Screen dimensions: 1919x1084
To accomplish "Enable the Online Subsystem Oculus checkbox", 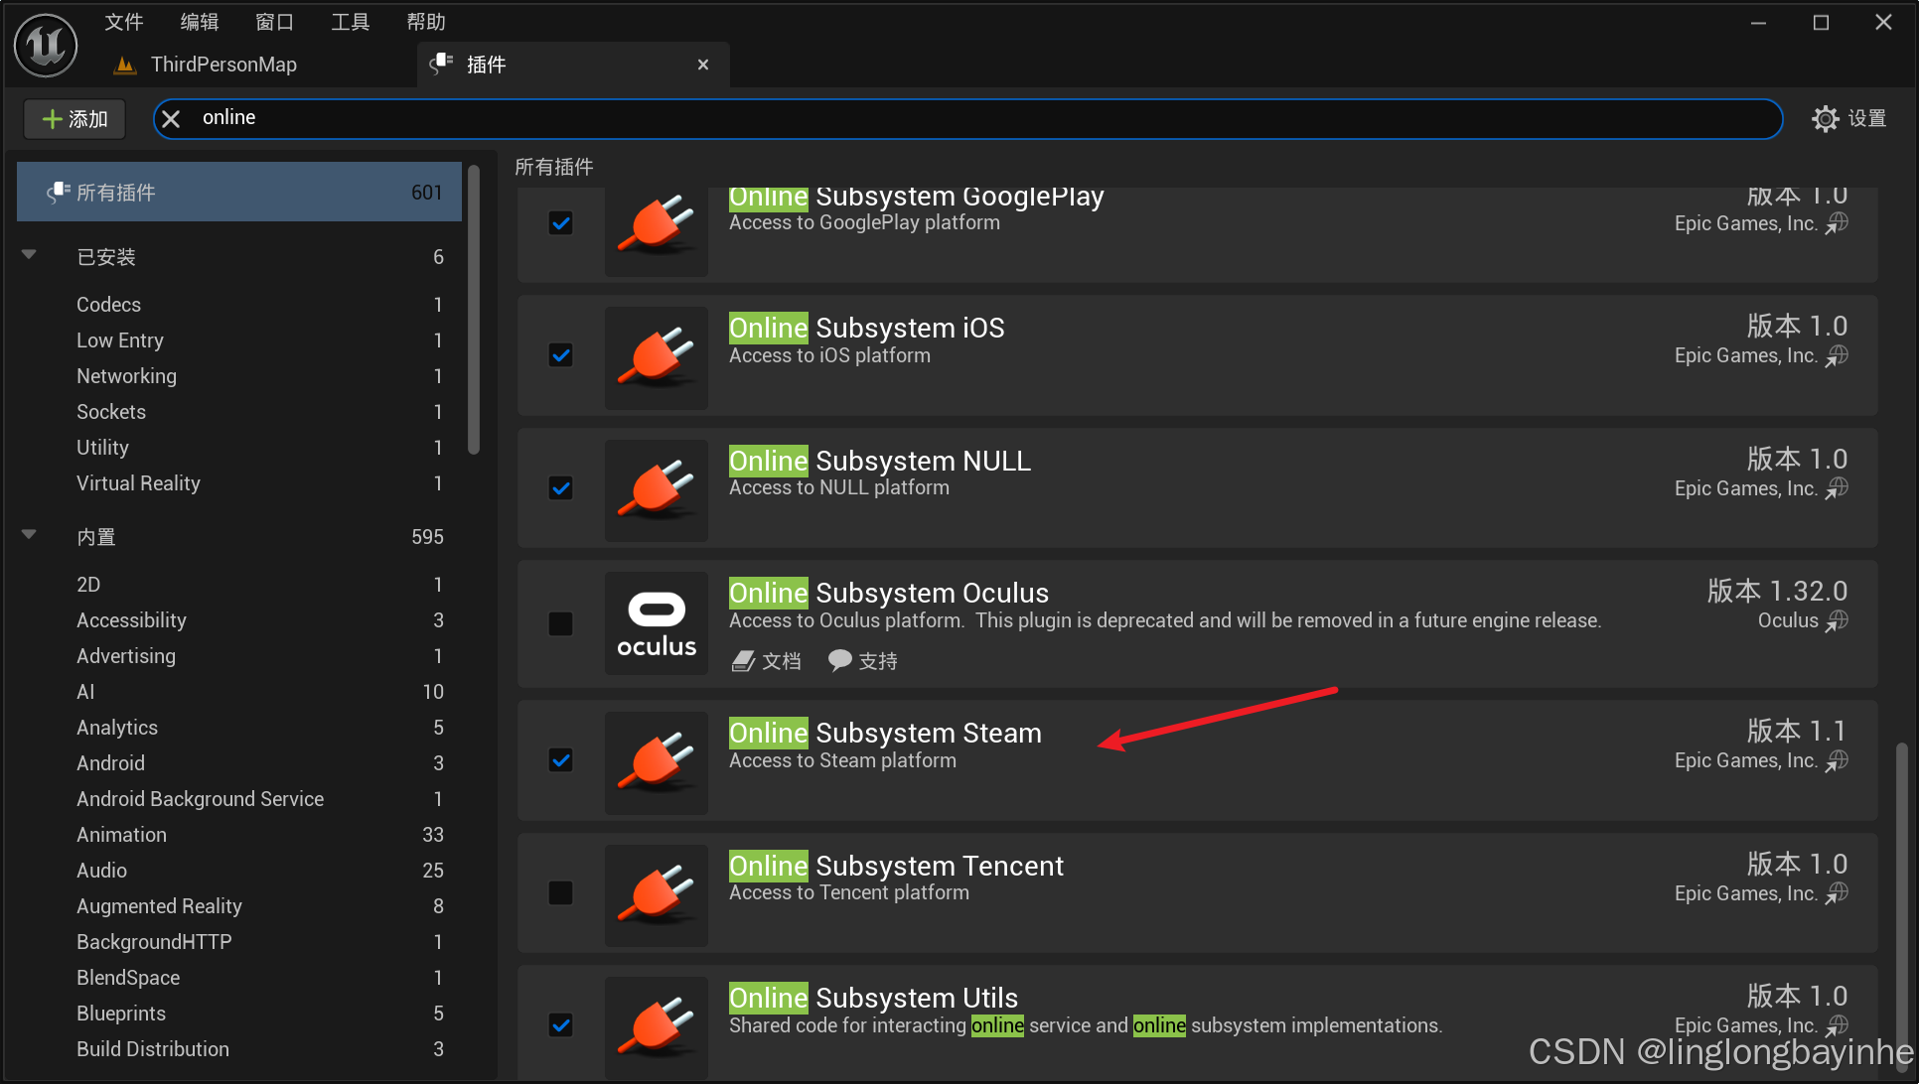I will click(561, 623).
